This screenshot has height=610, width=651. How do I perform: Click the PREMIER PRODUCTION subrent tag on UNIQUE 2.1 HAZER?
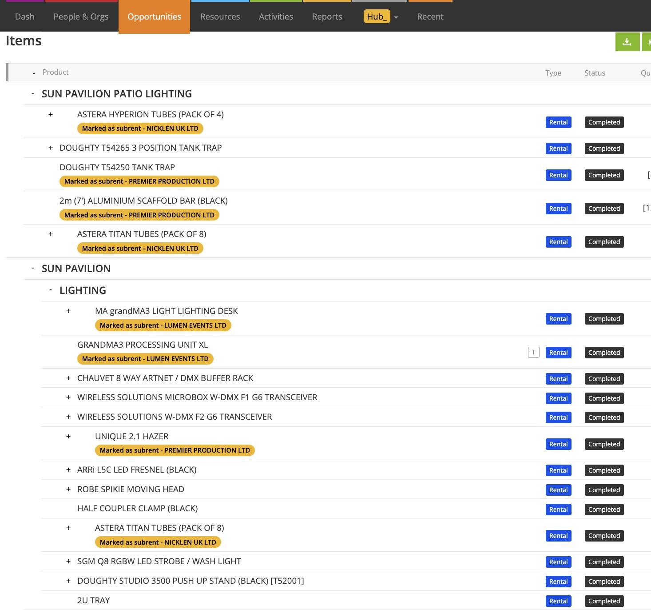point(175,450)
